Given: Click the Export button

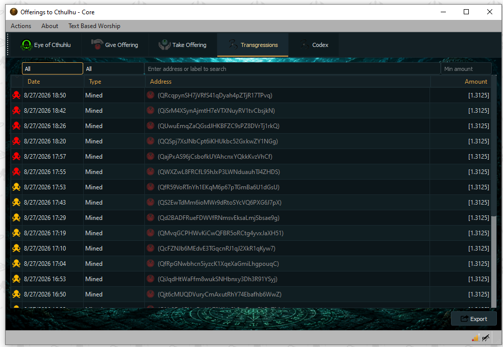Looking at the screenshot, I should [x=474, y=319].
